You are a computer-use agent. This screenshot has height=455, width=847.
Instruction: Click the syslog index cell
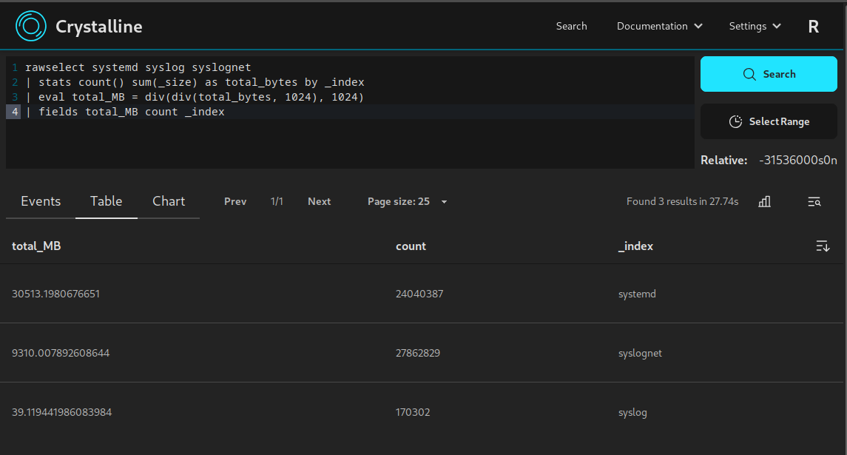point(632,412)
